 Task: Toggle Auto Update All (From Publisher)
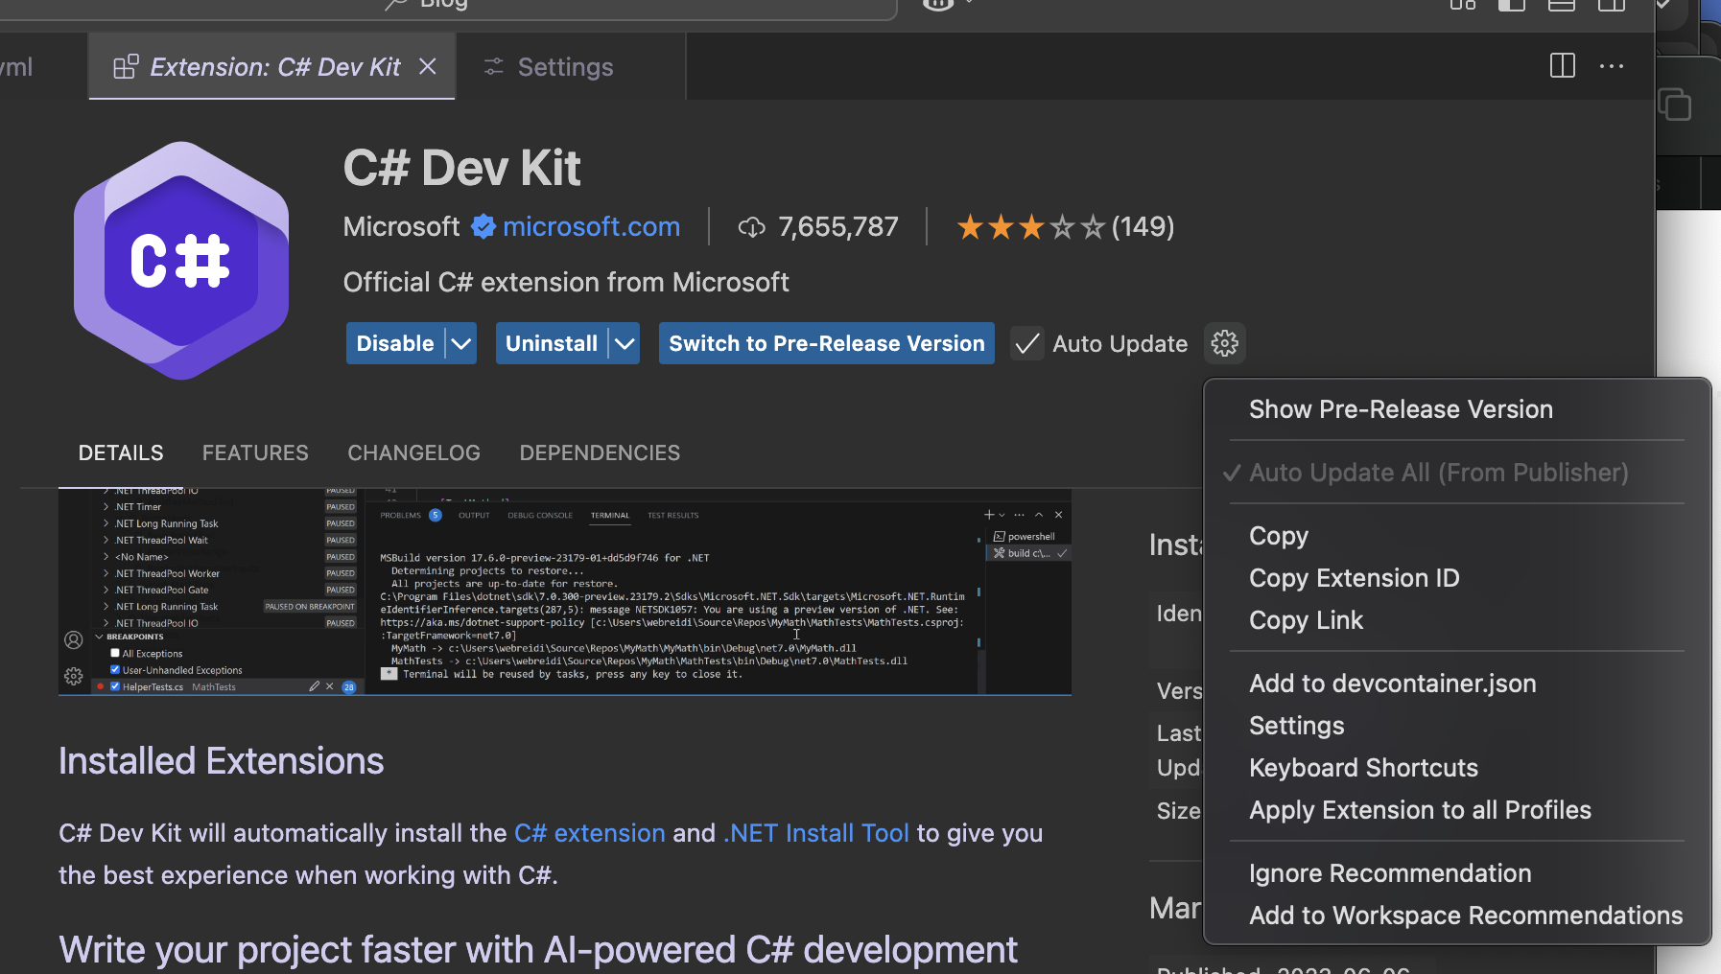[1438, 472]
